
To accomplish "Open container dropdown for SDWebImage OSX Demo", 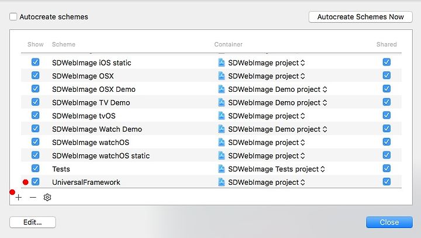I will tap(325, 89).
